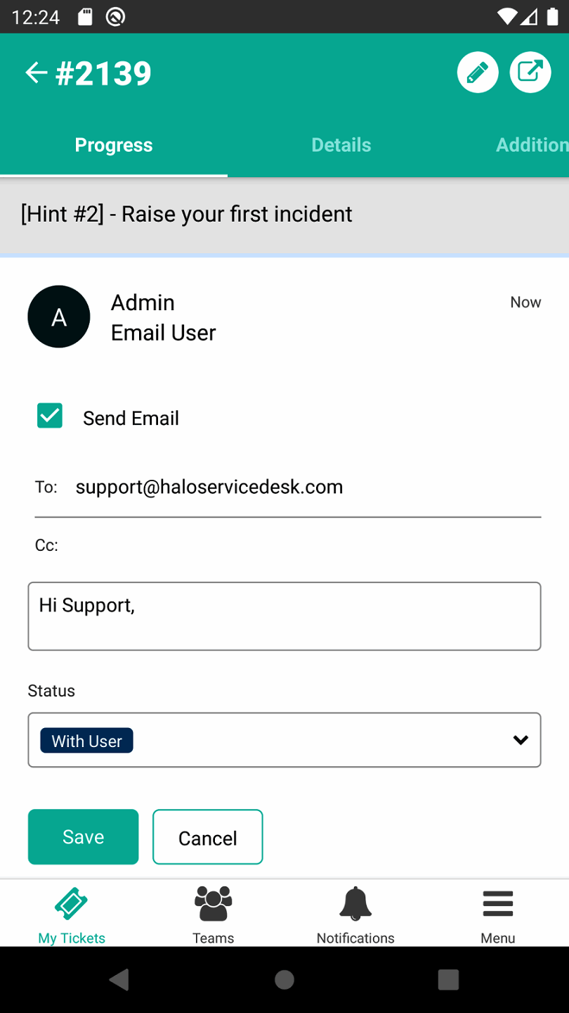Switch to the Details tab
Screen dimensions: 569x1013
click(341, 145)
